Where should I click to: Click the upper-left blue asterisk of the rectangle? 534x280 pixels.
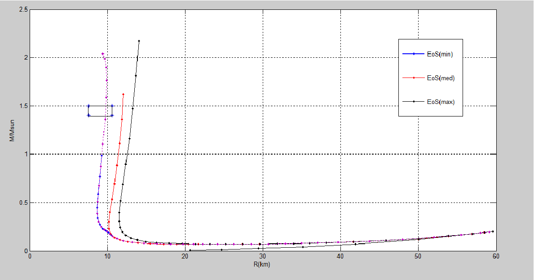pyautogui.click(x=88, y=106)
